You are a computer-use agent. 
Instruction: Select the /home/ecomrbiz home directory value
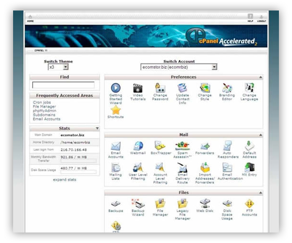tap(75, 142)
